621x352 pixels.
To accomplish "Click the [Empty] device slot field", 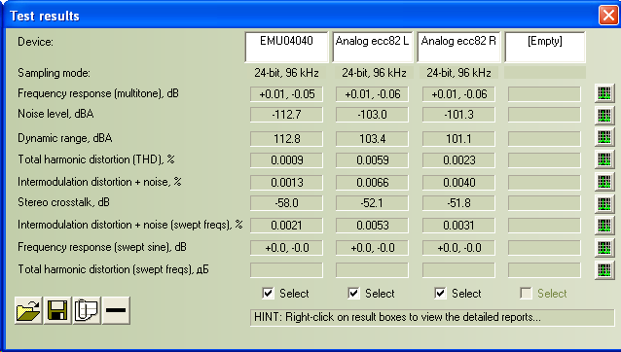I will point(544,47).
